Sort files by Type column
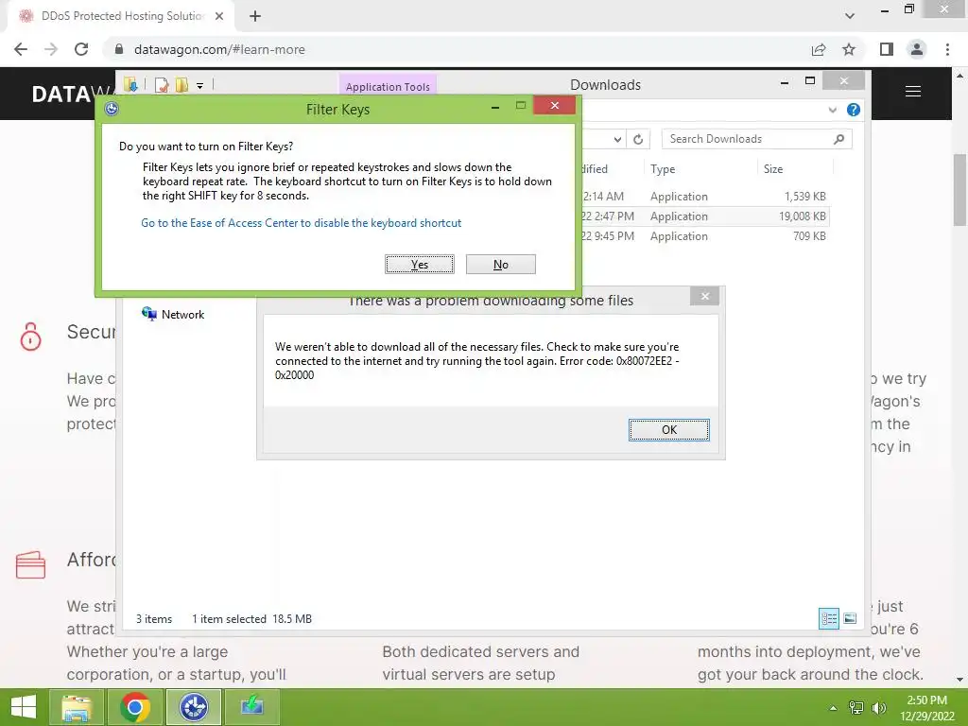The height and width of the screenshot is (726, 968). click(x=663, y=169)
